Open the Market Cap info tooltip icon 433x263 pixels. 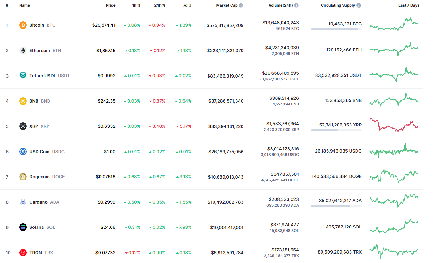click(241, 5)
